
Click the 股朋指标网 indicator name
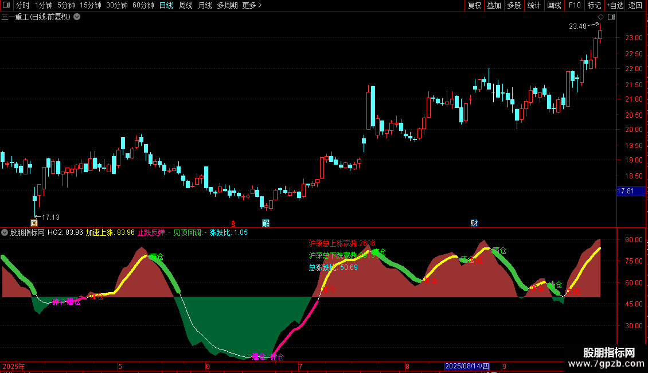tap(28, 232)
